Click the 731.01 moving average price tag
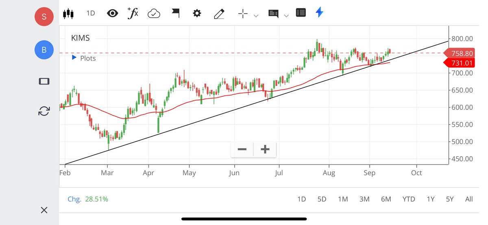488x225 pixels. [459, 63]
